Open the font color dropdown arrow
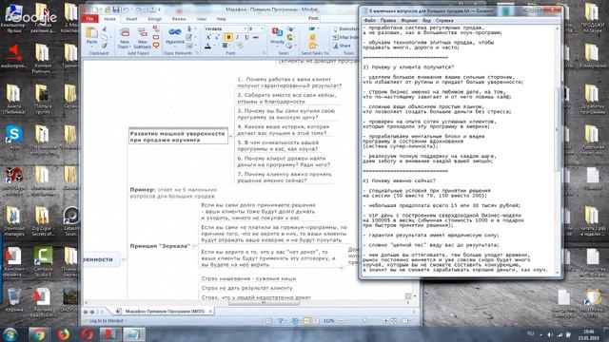The width and height of the screenshot is (609, 342). (213, 46)
